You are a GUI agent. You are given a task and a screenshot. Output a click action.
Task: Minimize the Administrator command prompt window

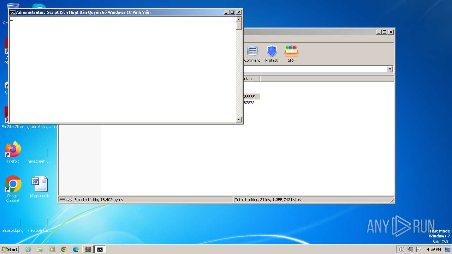click(226, 12)
